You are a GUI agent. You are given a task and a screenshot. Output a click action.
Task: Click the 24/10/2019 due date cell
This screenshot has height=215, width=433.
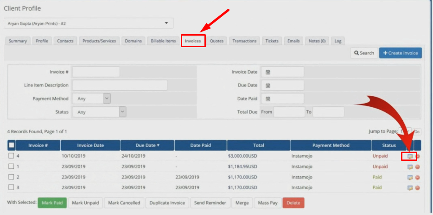click(x=134, y=156)
